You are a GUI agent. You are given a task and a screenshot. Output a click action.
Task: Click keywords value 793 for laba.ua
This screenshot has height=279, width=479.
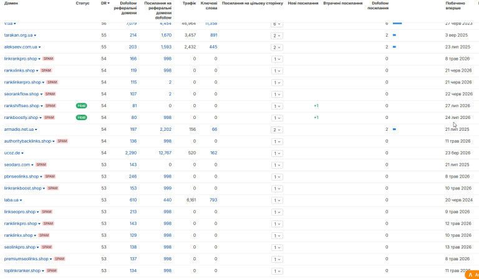point(213,200)
